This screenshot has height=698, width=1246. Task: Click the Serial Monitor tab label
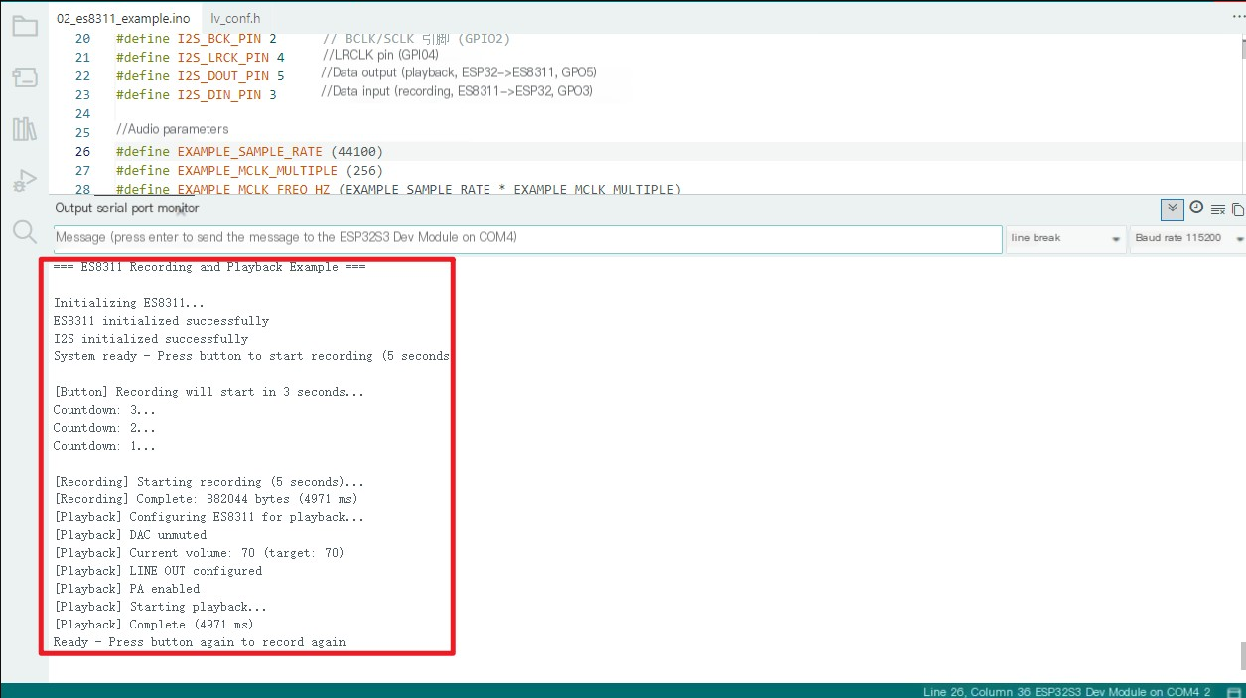[127, 209]
